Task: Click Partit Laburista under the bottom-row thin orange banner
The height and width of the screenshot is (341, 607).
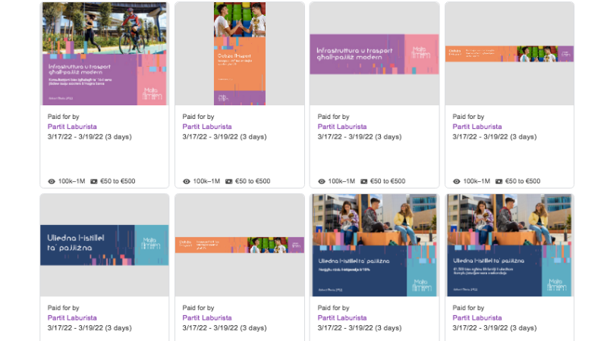Action: (207, 318)
